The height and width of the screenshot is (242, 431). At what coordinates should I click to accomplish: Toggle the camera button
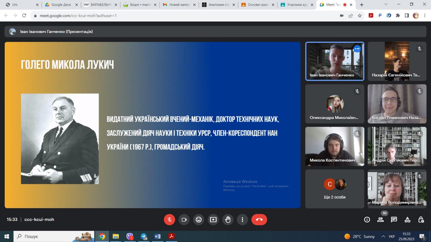point(184,220)
